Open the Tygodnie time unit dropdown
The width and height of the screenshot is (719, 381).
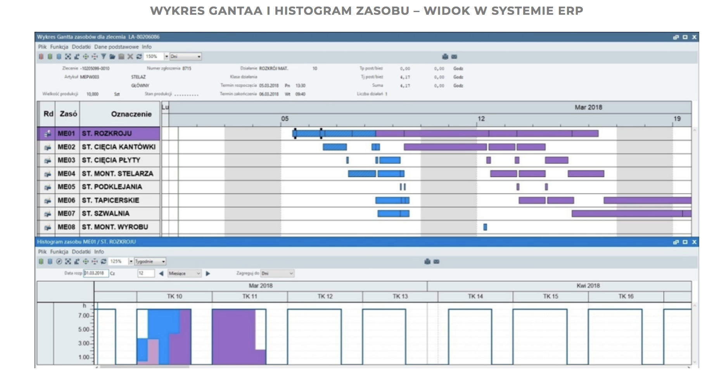click(x=150, y=262)
